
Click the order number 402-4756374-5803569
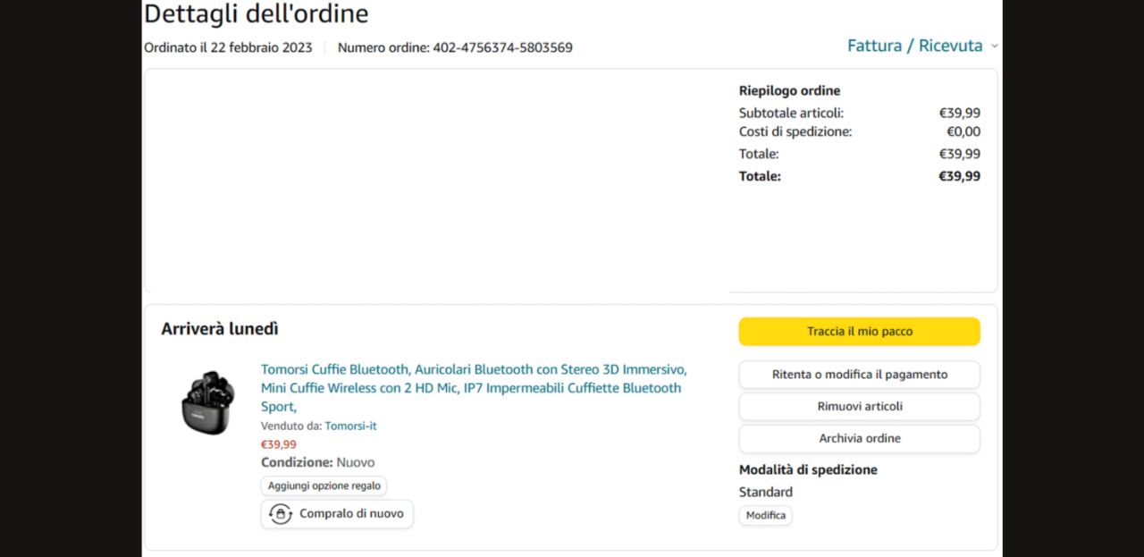[502, 47]
